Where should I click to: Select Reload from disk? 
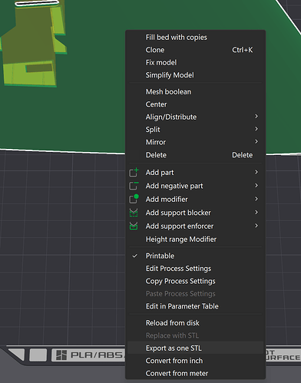coord(196,323)
